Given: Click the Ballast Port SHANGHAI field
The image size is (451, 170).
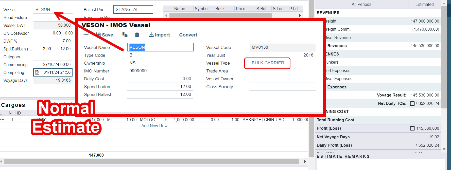Looking at the screenshot, I should (133, 9).
